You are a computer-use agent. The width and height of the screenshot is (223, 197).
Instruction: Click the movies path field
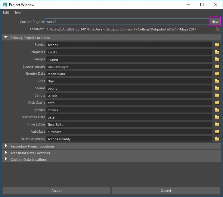(x=129, y=110)
